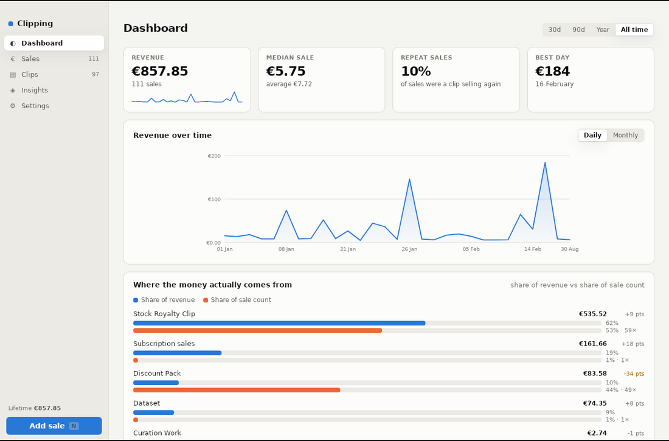Open the Repeat Sales card

456,80
